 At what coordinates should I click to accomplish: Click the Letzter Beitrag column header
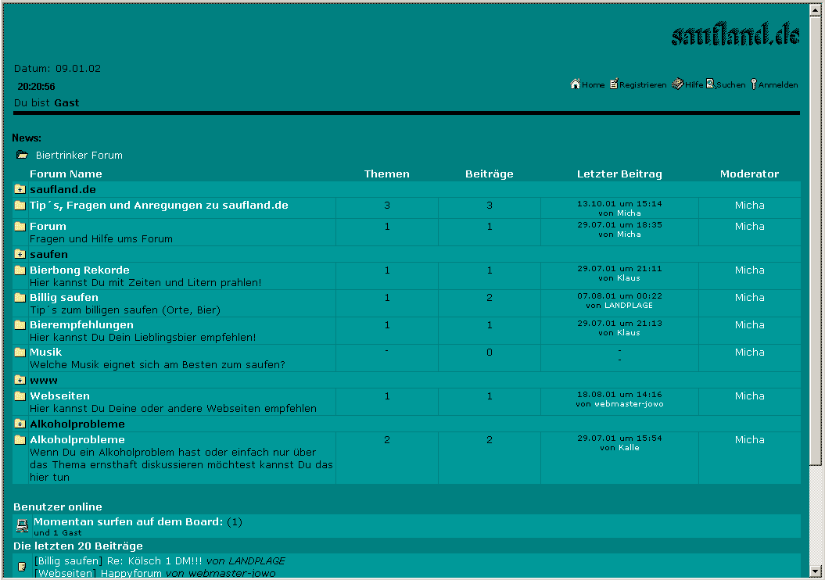click(619, 174)
